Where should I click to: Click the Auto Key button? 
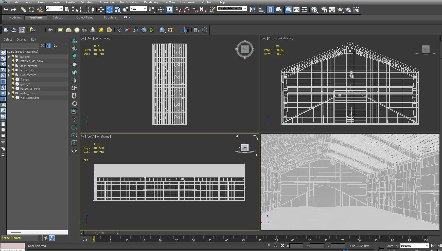tap(393, 246)
